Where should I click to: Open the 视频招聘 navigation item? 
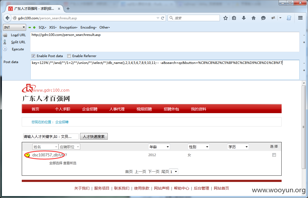tap(144, 109)
